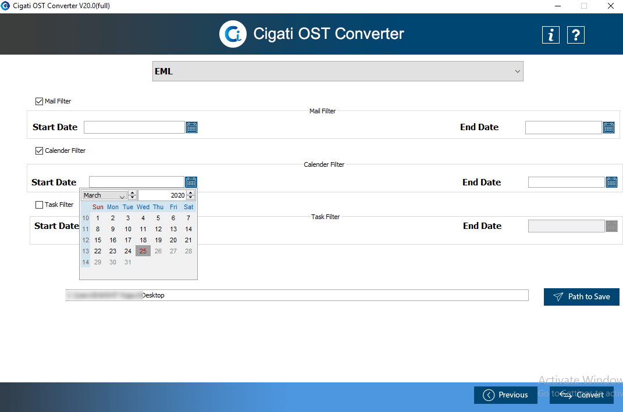Open the March month dropdown

pyautogui.click(x=105, y=195)
